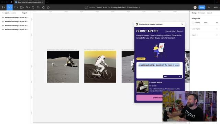The height and width of the screenshot is (124, 220).
Task: Open the Page 1 dropdown
Action: click(x=25, y=13)
